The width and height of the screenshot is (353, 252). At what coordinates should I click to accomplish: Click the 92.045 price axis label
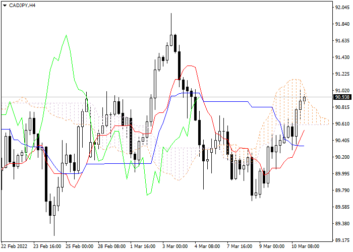point(342,8)
